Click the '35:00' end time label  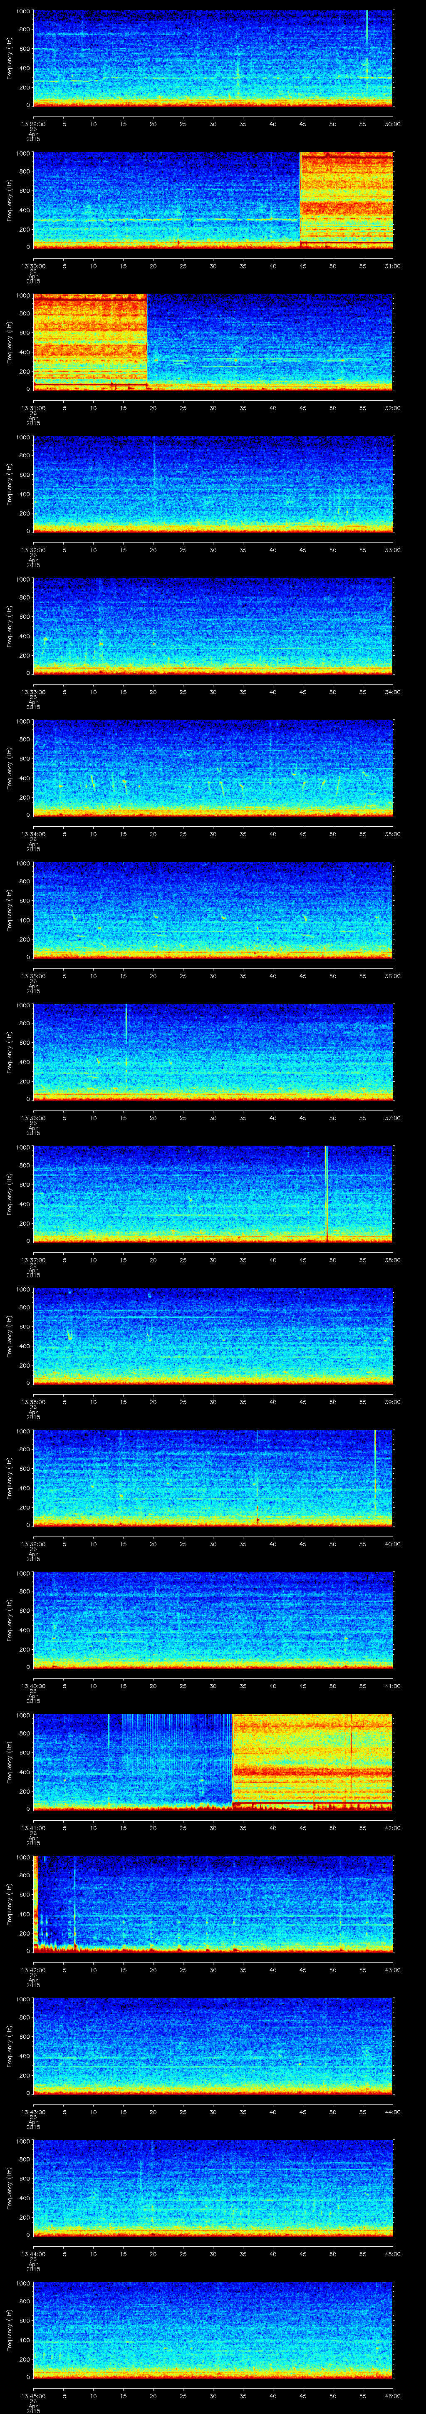point(392,834)
